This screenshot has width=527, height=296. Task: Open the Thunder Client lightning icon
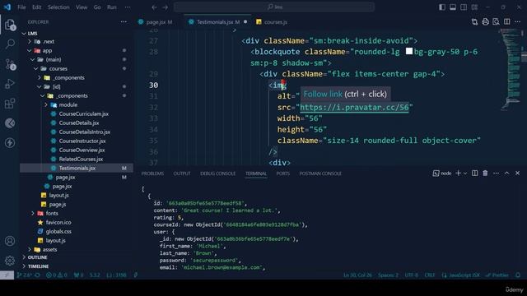click(10, 143)
